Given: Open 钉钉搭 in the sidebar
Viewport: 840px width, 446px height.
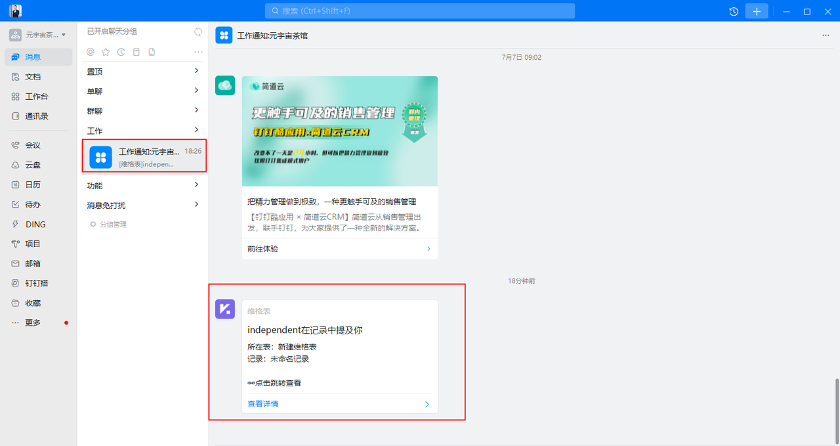Looking at the screenshot, I should click(x=39, y=283).
